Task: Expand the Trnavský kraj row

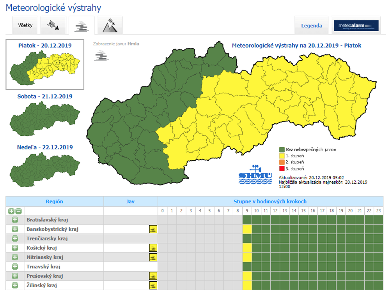Action: (15, 267)
